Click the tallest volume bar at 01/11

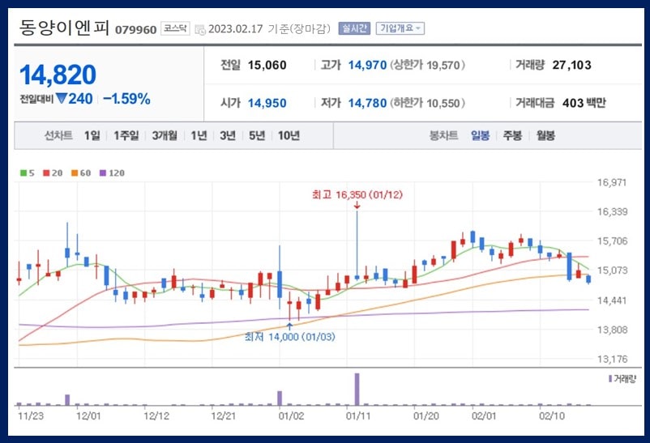[x=357, y=389]
